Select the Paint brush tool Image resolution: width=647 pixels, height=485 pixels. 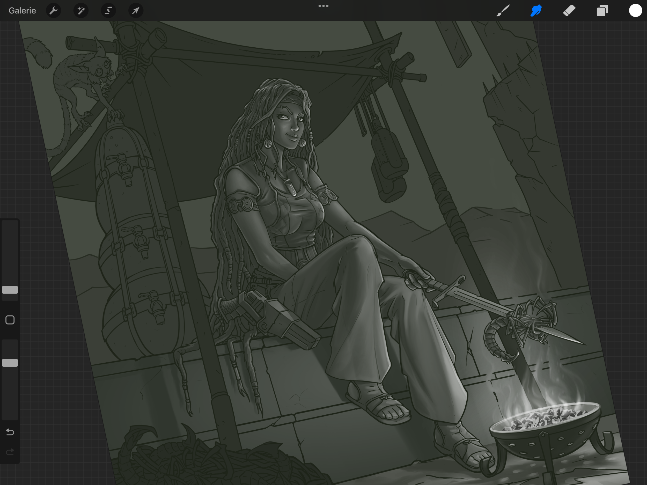point(503,11)
